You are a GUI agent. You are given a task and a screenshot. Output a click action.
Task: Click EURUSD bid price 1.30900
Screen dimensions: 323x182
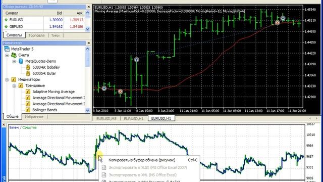tap(56, 20)
